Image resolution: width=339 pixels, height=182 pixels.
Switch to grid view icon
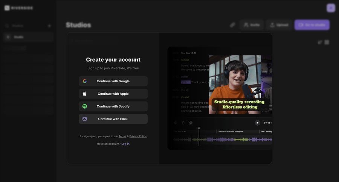pos(327,42)
